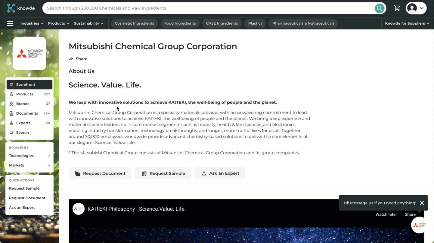This screenshot has height=243, width=434.
Task: Click Mitsubishi Chemical Group logo tile
Action: click(29, 53)
